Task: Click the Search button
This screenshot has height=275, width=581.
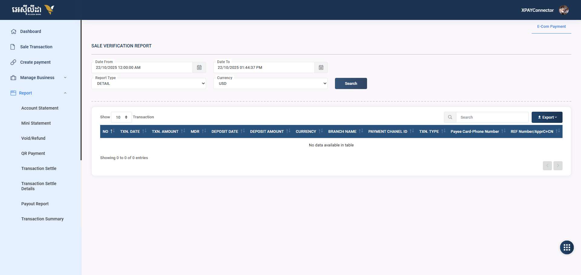Action: pos(351,84)
